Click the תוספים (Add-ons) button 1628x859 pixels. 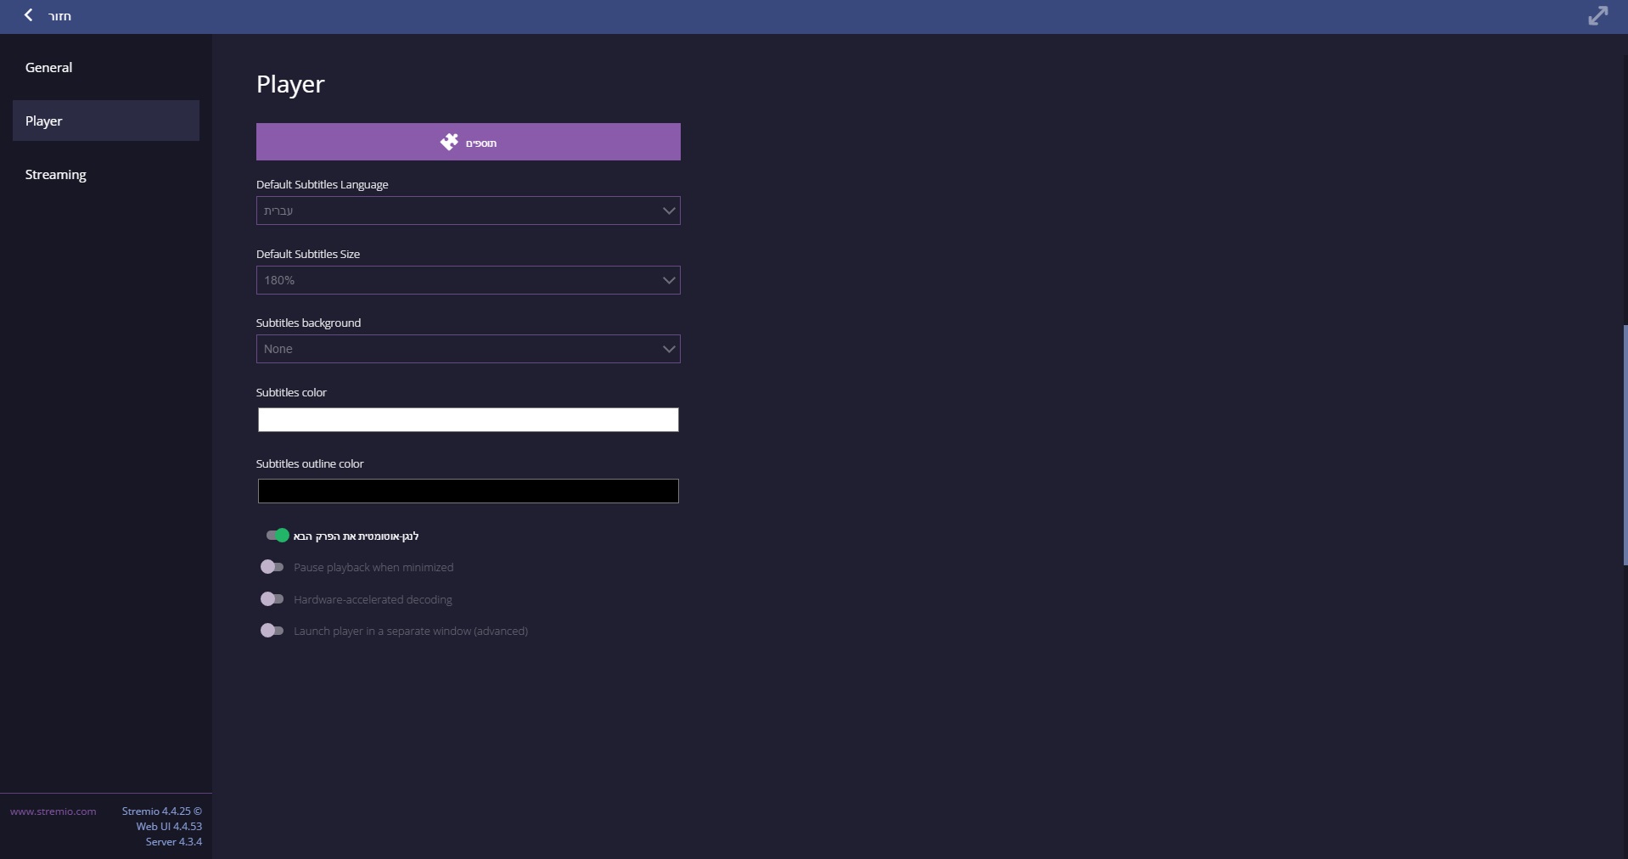point(468,142)
